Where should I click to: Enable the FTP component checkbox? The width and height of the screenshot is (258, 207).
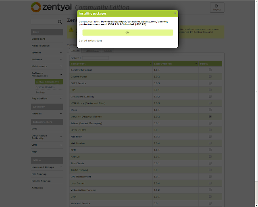210,90
